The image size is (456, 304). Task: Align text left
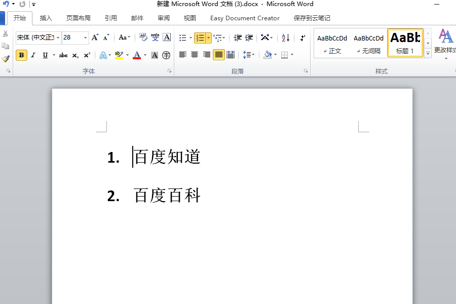[183, 54]
